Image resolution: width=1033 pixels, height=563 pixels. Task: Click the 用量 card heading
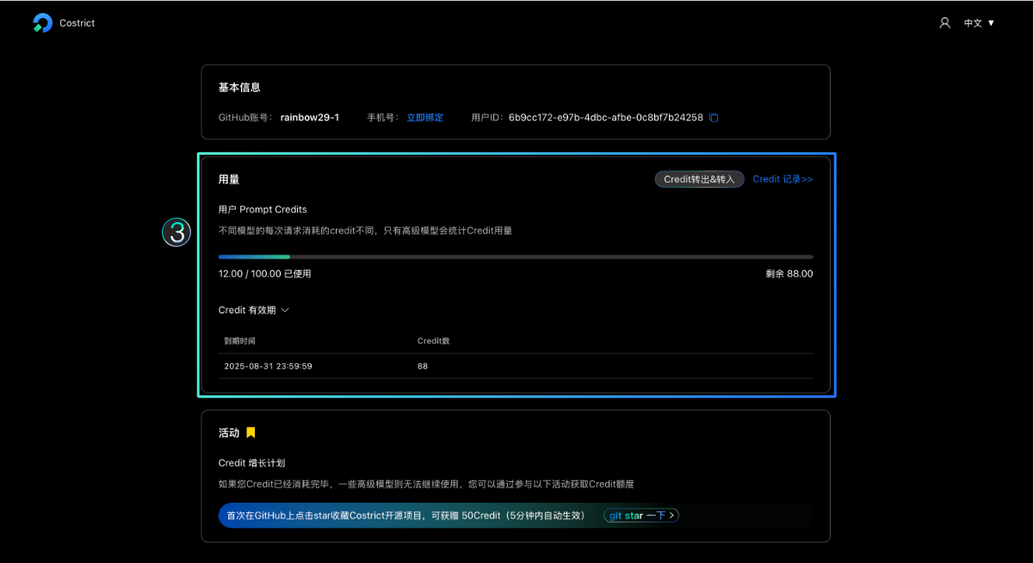(227, 179)
